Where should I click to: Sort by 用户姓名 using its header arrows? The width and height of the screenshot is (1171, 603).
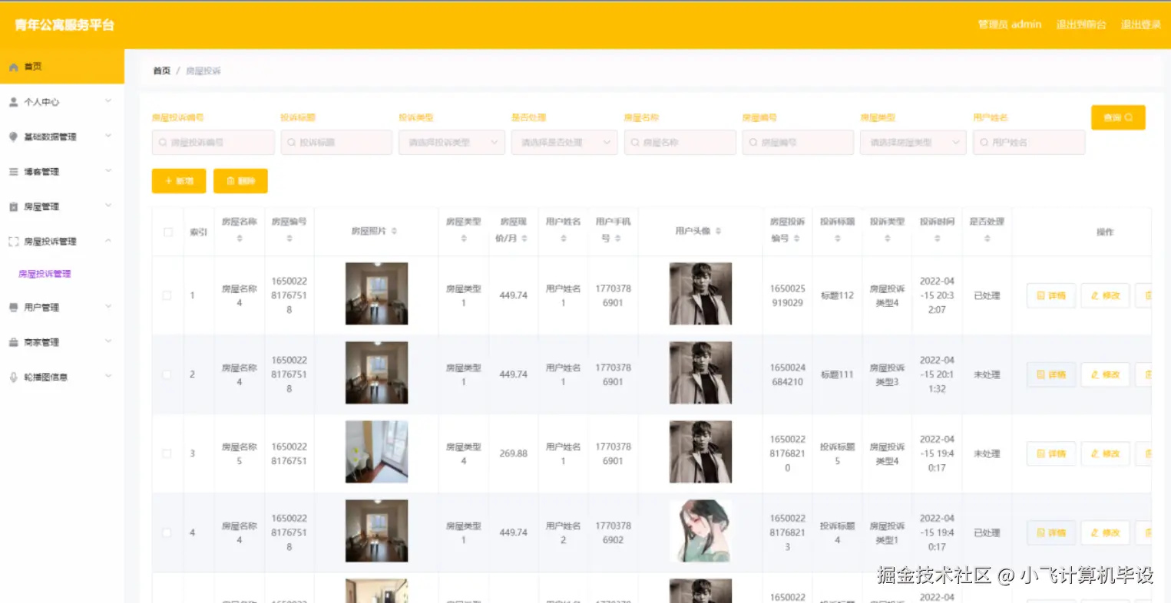pyautogui.click(x=564, y=239)
